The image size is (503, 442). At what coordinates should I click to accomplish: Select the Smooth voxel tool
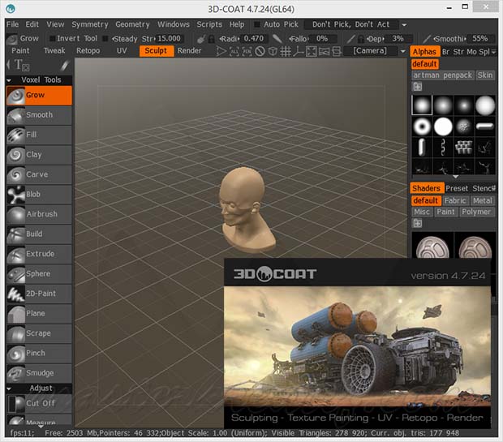pos(39,115)
